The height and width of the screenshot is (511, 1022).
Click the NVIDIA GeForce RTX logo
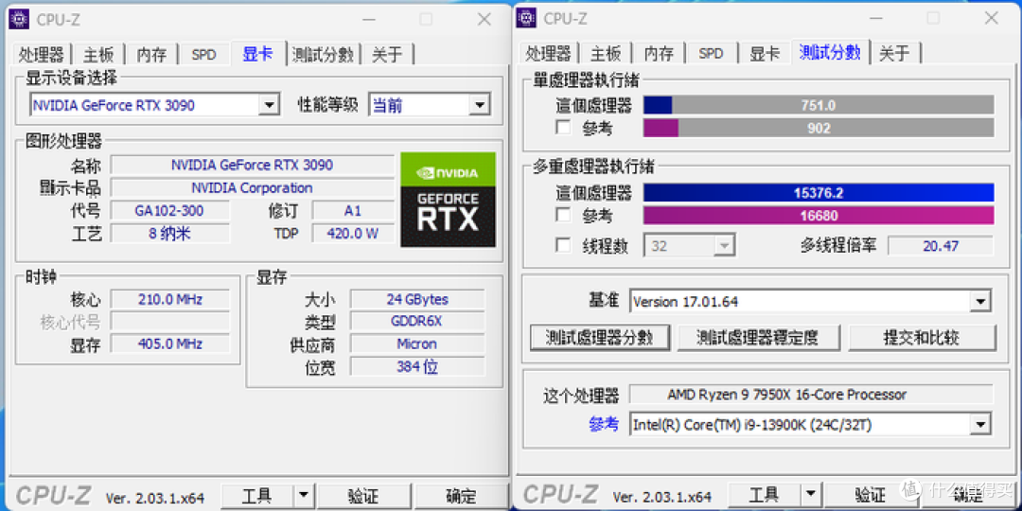(x=448, y=200)
